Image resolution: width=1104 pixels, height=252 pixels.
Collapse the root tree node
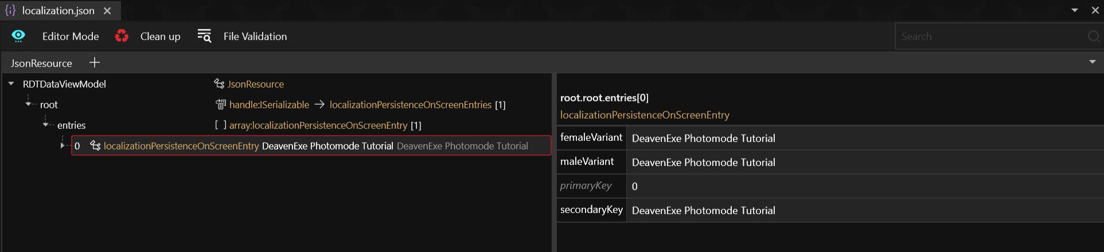28,104
